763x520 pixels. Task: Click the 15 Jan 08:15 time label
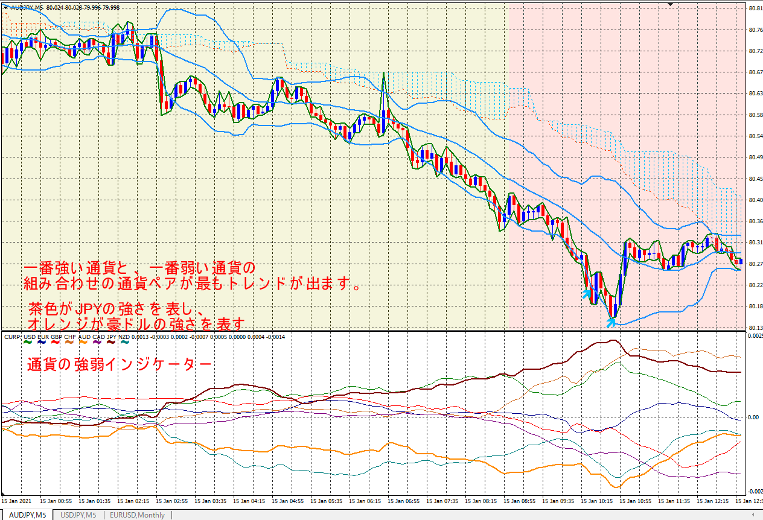(x=481, y=501)
